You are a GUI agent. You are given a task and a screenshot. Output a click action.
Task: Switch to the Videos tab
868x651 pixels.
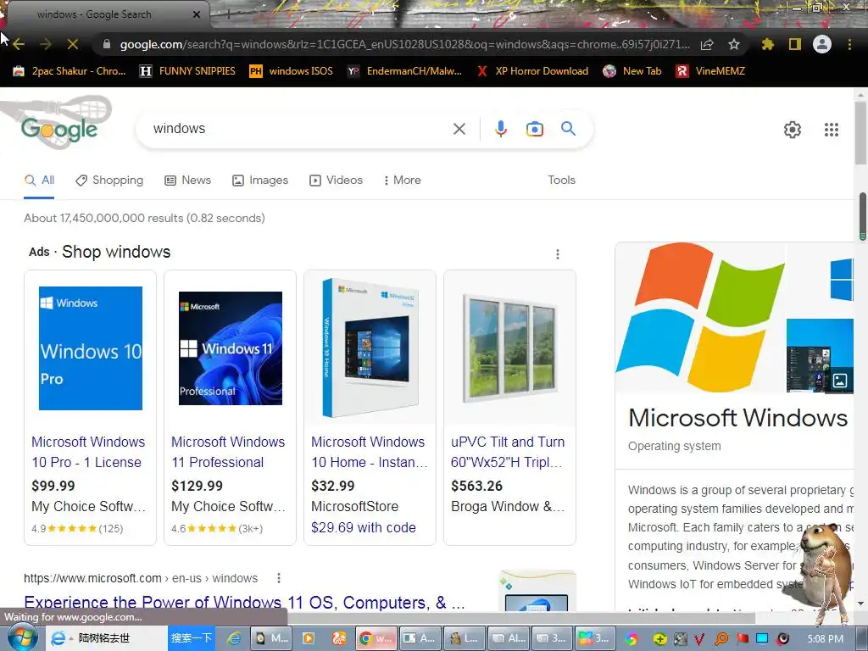(x=336, y=181)
